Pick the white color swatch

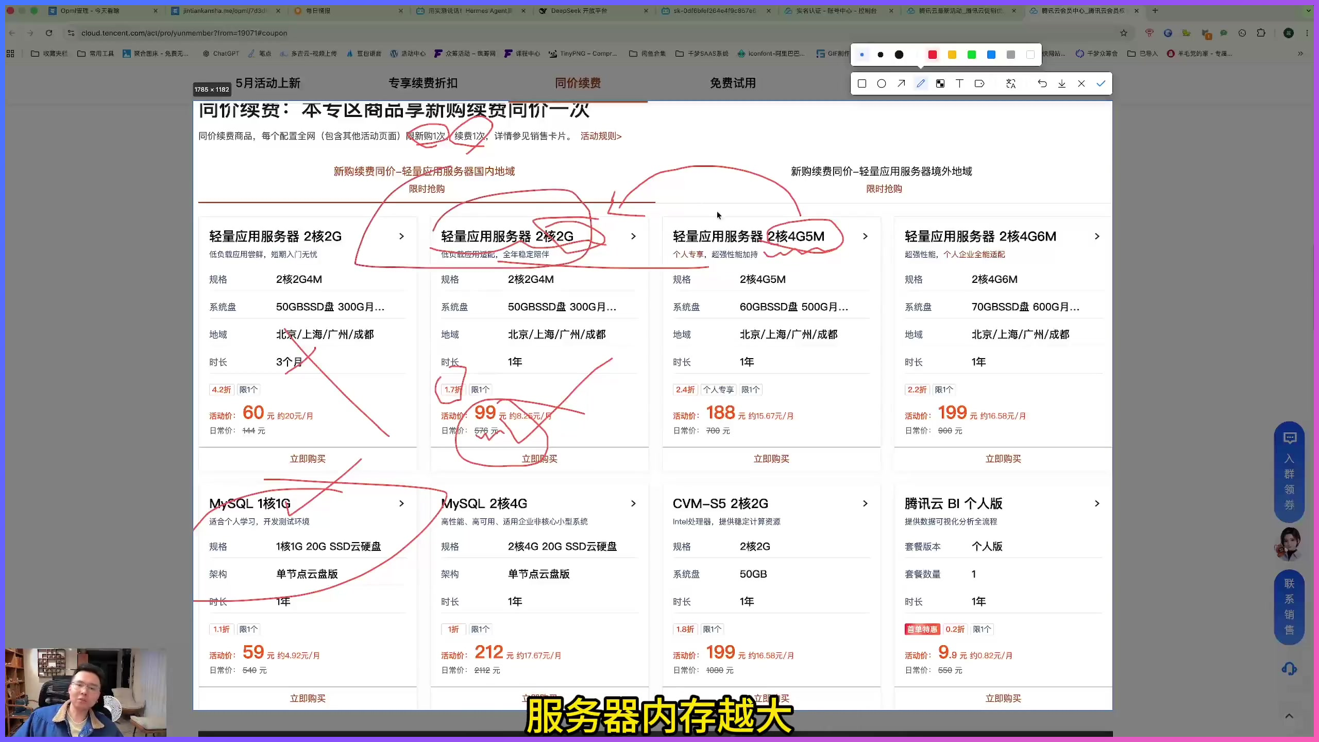pyautogui.click(x=1030, y=55)
